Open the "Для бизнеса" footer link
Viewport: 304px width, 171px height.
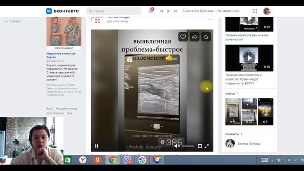[x=55, y=113]
